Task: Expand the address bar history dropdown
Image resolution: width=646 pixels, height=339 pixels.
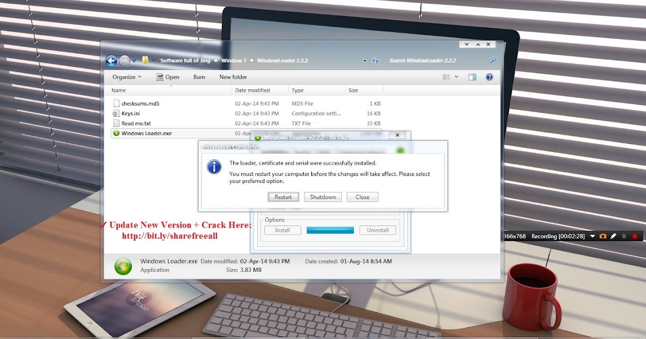Action: (x=365, y=61)
